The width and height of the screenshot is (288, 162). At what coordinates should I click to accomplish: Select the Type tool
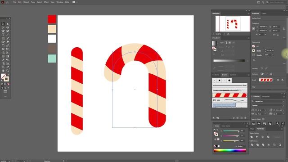(x=3, y=35)
